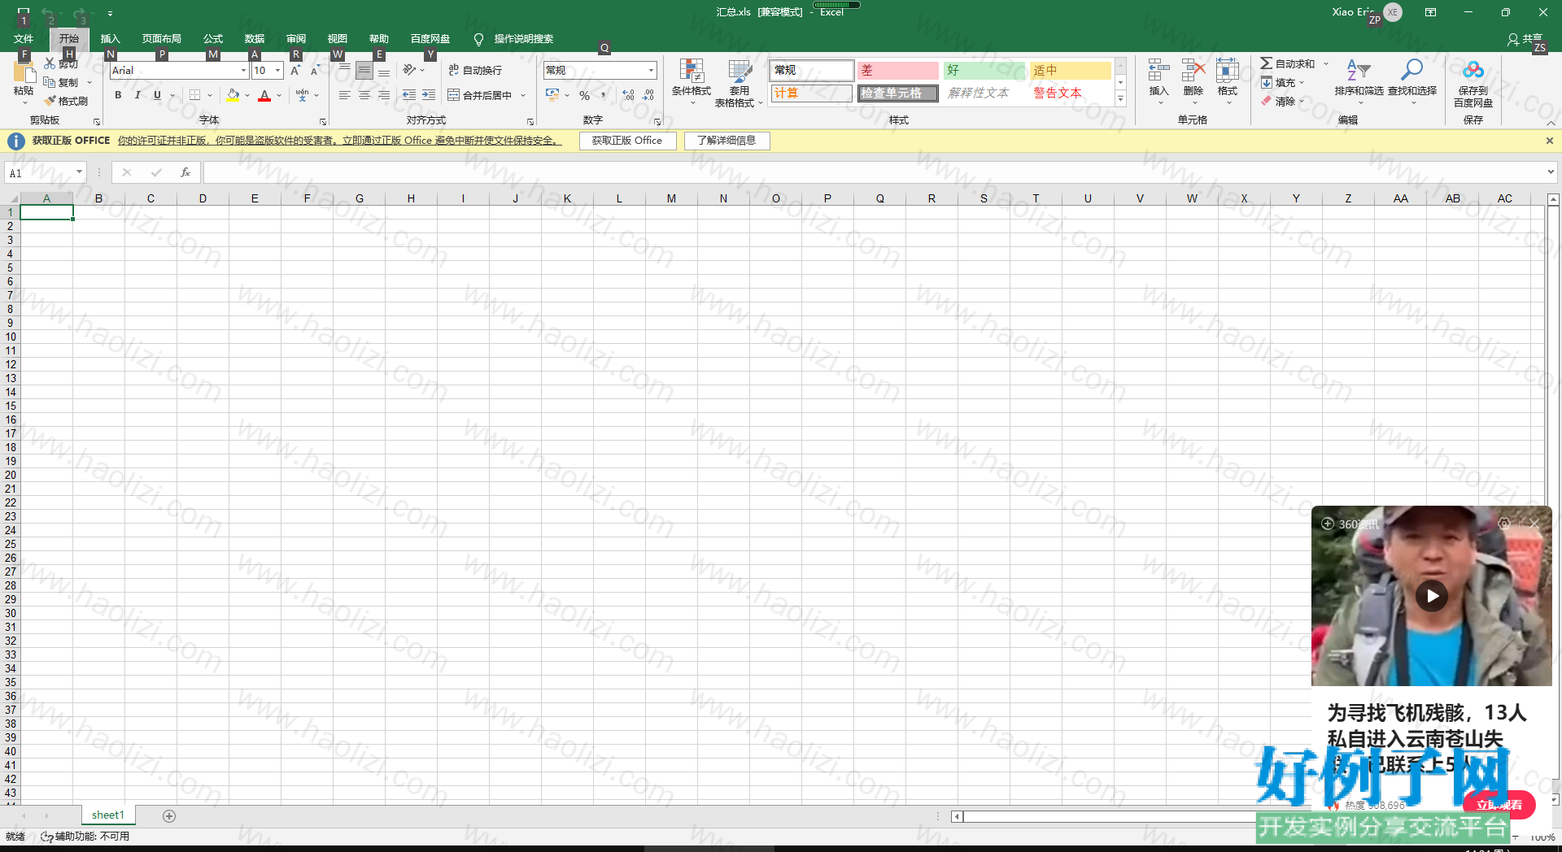Apply the red font color A
Image resolution: width=1562 pixels, height=852 pixels.
point(264,95)
